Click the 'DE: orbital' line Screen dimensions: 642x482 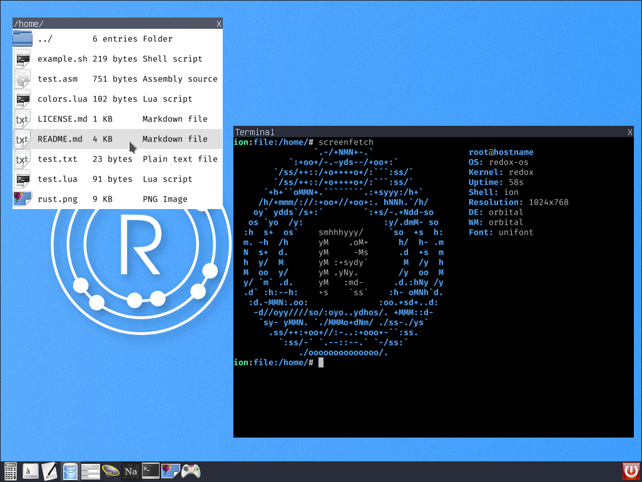click(x=496, y=213)
